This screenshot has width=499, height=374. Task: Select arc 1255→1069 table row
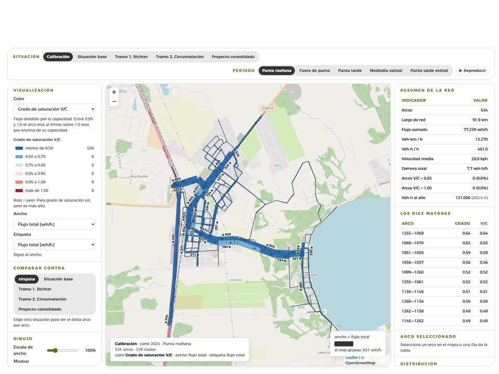point(444,233)
